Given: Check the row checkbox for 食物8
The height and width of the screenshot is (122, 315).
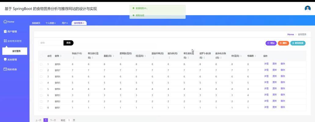Looking at the screenshot, I should pyautogui.click(x=41, y=64).
